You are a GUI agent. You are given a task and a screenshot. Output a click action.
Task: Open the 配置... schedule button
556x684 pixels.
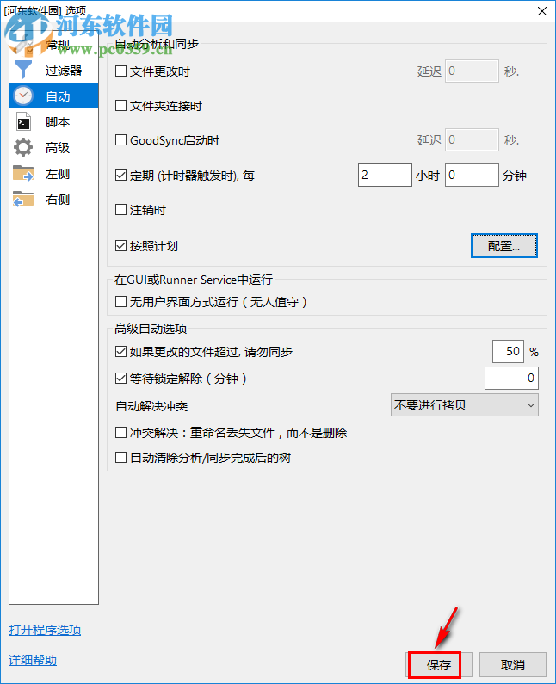click(x=504, y=246)
